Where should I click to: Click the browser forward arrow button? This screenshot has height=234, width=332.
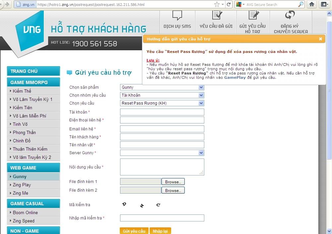click(7, 4)
